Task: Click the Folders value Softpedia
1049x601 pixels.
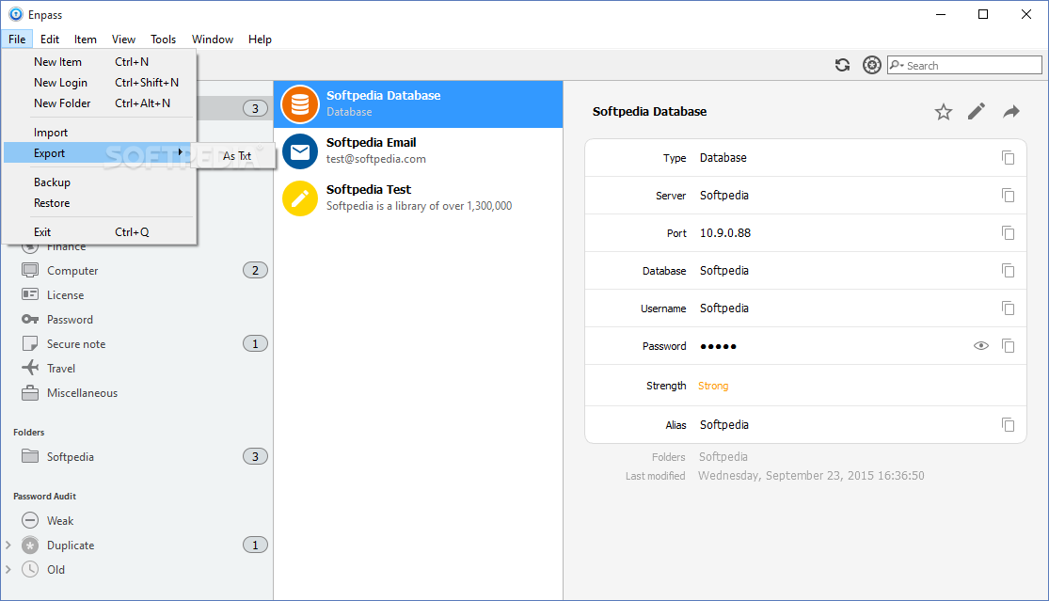Action: (723, 456)
